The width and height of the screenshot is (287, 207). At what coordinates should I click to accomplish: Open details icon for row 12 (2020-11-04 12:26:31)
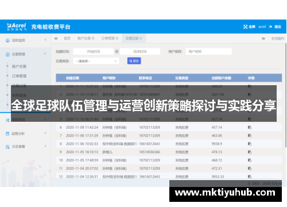click(x=250, y=177)
